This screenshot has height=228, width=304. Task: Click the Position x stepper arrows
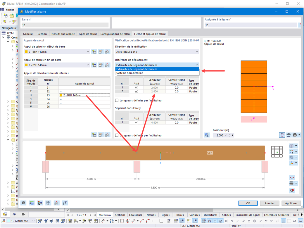click(230, 135)
